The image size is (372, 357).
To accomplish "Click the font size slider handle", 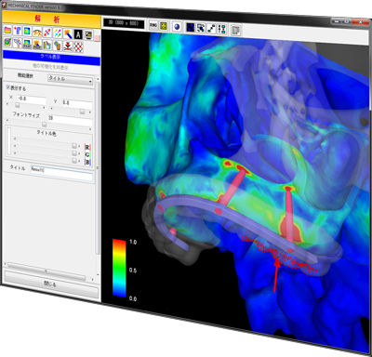I will pos(45,125).
